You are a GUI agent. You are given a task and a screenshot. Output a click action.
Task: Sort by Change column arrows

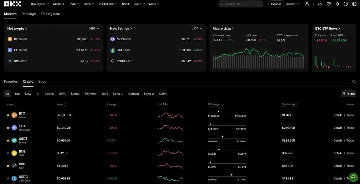tap(118, 105)
